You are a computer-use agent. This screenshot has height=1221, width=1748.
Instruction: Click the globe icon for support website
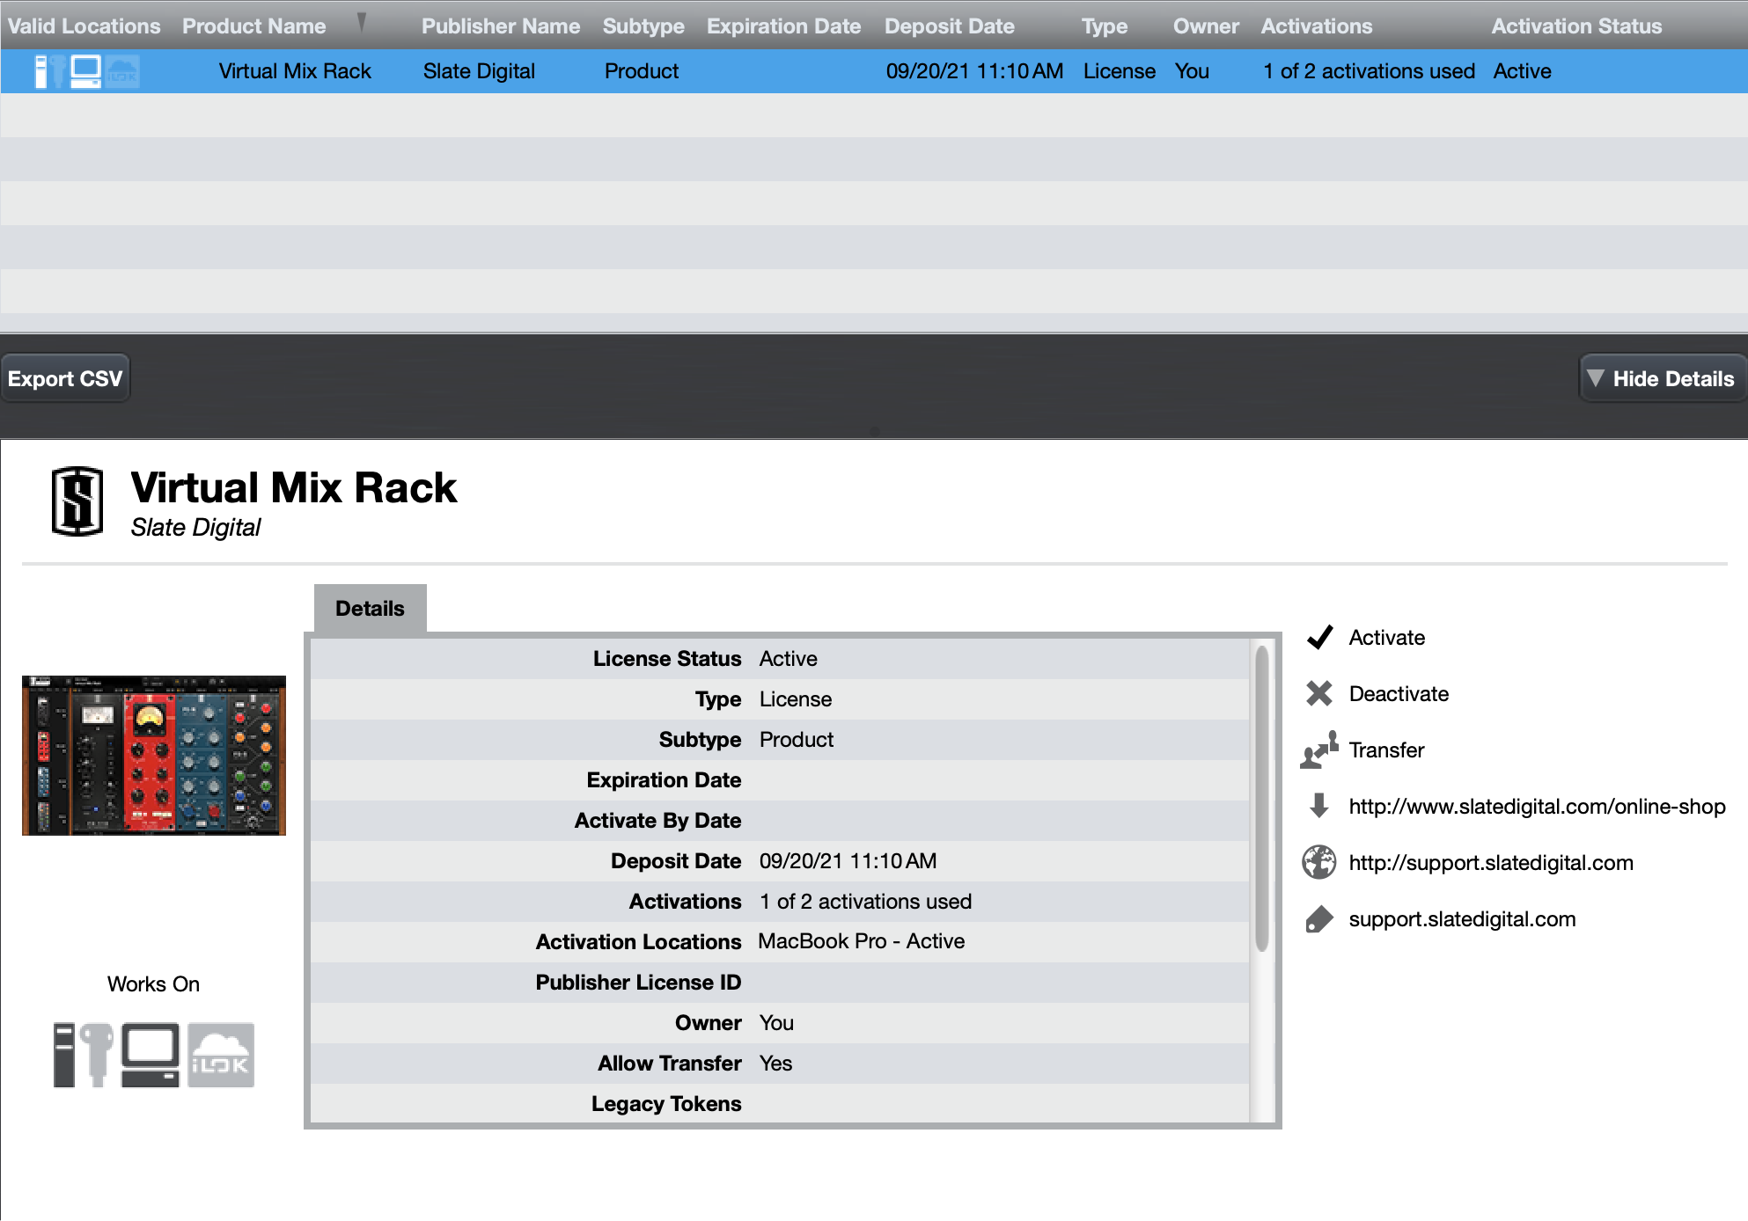coord(1319,862)
